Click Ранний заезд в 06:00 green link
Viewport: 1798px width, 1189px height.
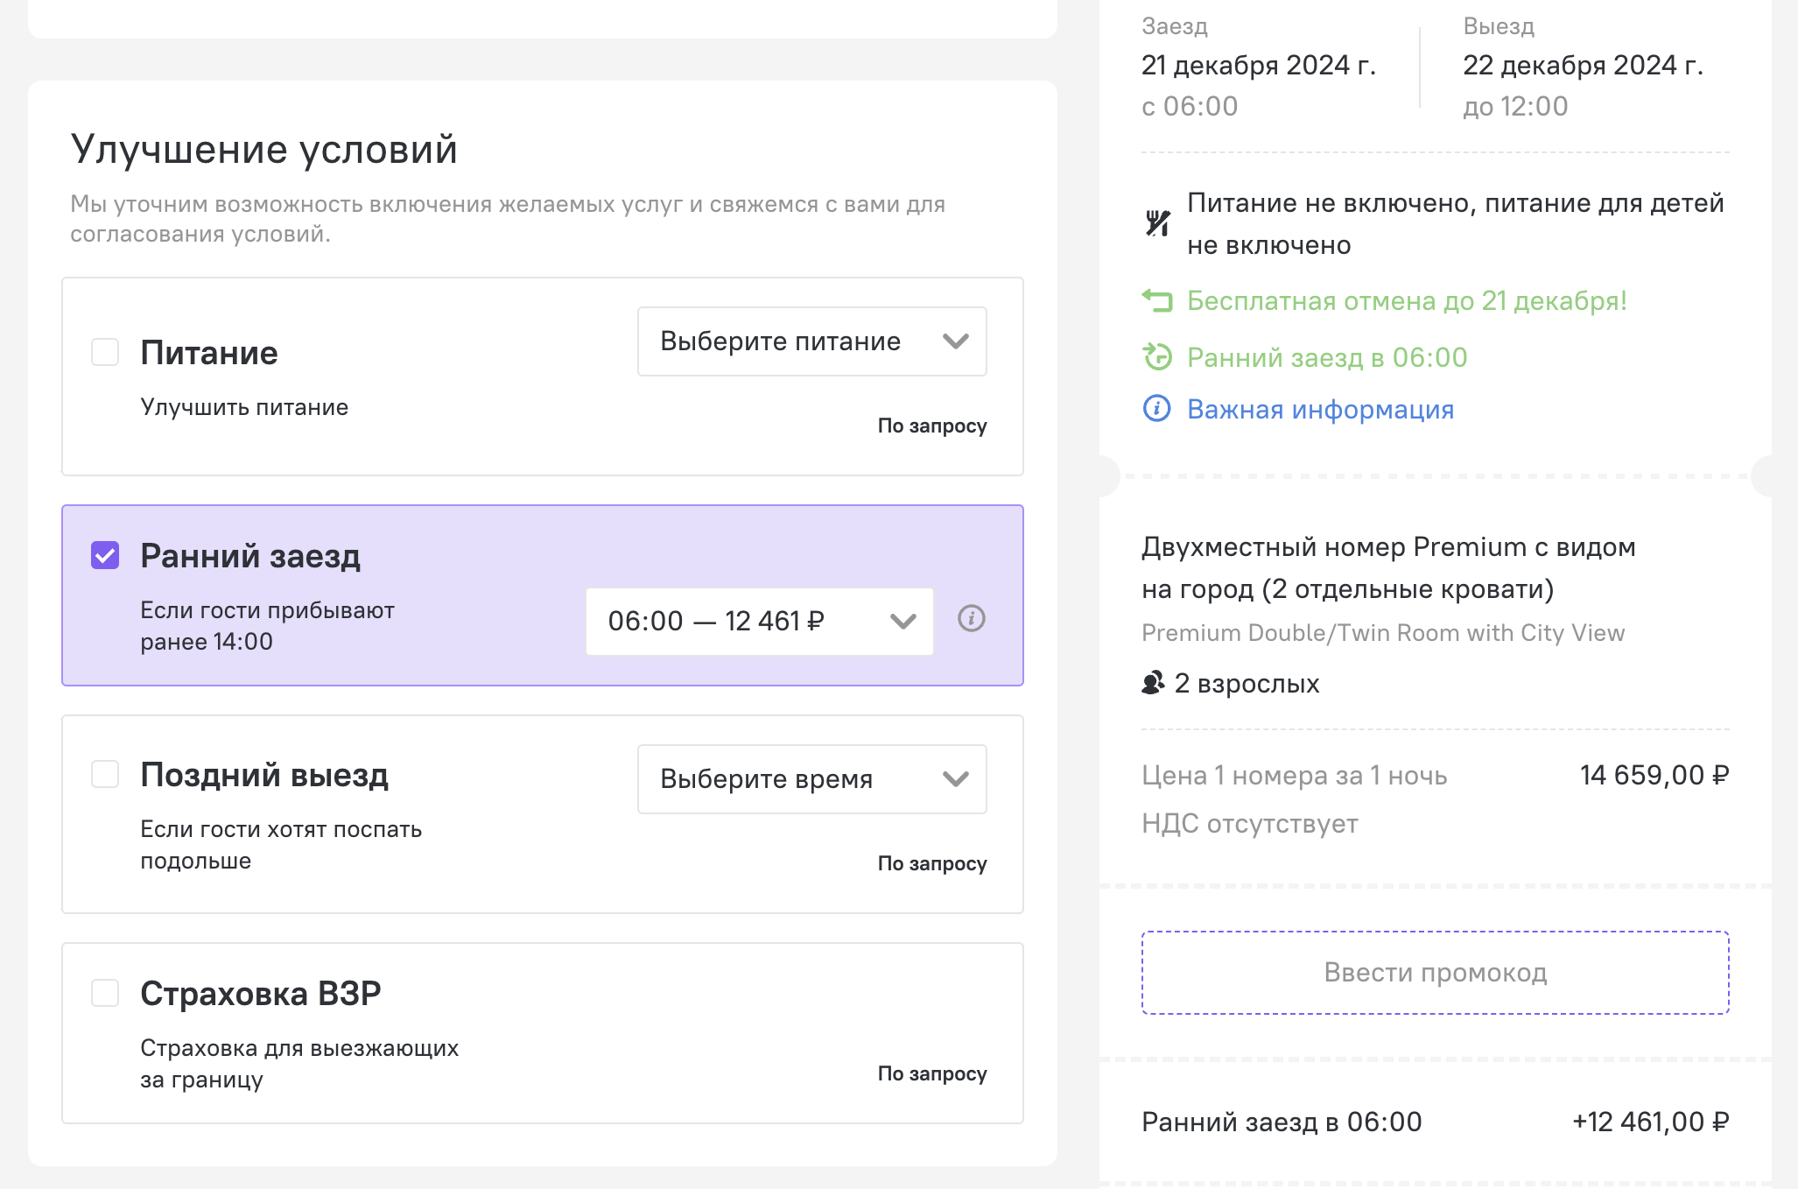[x=1327, y=357]
